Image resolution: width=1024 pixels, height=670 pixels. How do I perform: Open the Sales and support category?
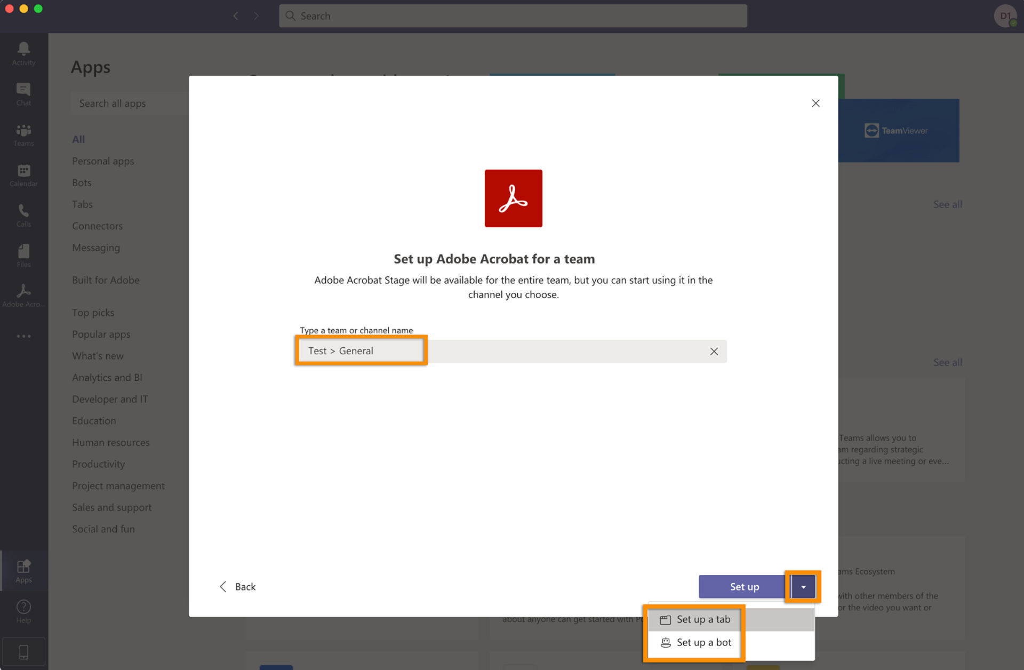[111, 507]
